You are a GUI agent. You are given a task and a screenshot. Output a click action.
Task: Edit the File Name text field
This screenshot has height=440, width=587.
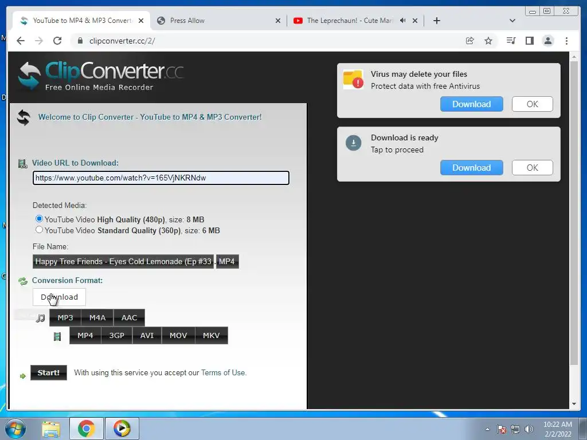[123, 261]
